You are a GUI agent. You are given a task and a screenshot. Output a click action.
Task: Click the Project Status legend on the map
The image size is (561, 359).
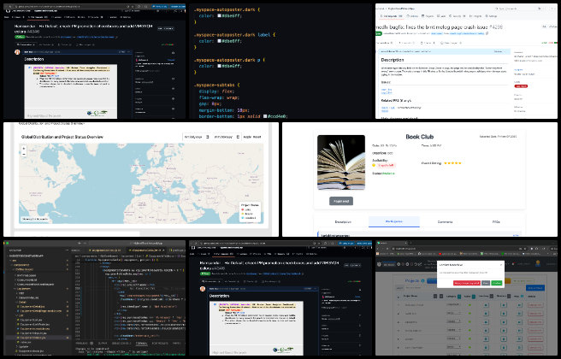point(250,212)
